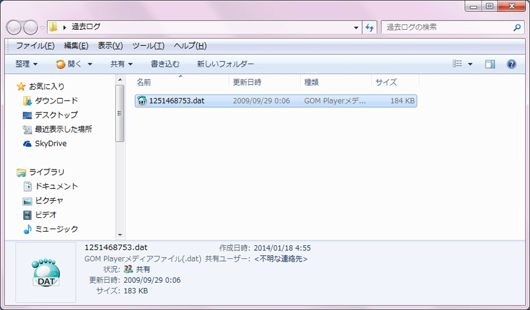Viewport: 530px width, 310px height.
Task: Open デスクトップ in favorites
Action: pos(56,115)
